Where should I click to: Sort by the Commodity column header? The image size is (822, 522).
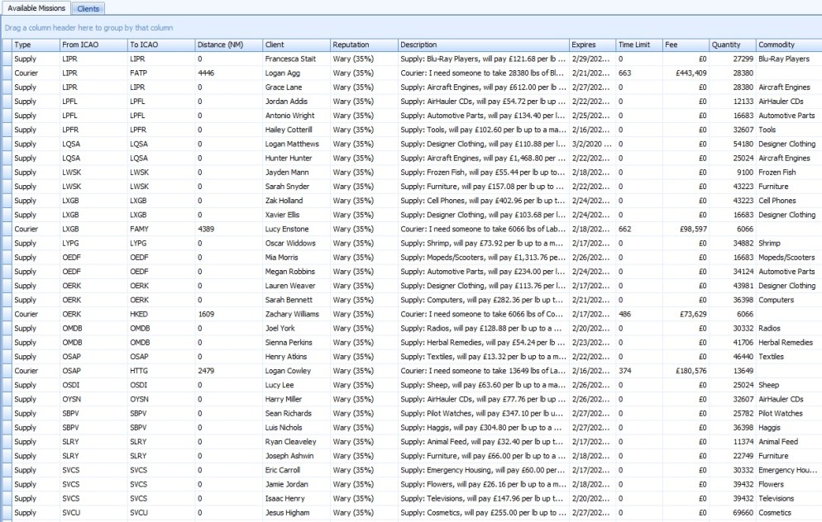click(787, 45)
